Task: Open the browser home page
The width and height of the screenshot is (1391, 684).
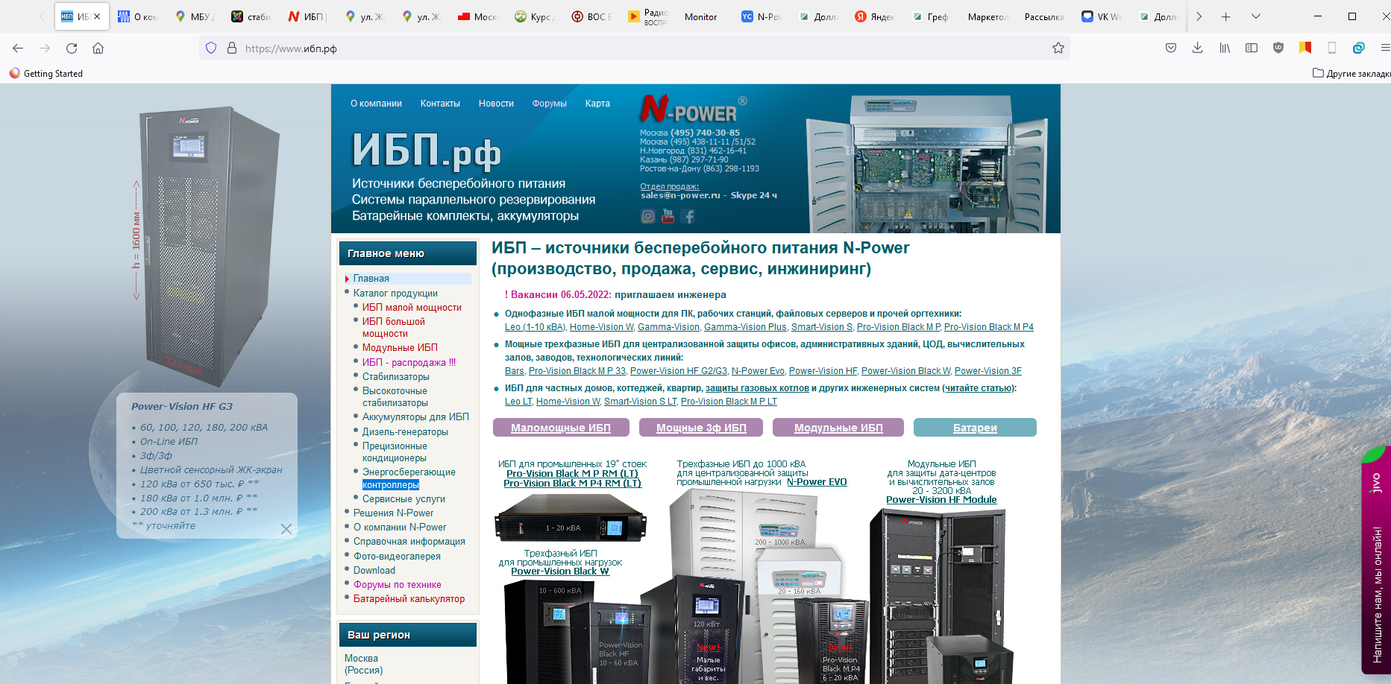Action: (x=98, y=48)
